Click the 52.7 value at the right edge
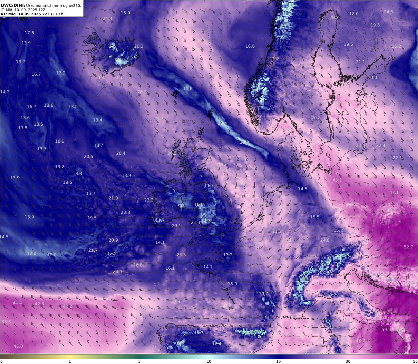Screen dimensions: 418x364 point(409,247)
